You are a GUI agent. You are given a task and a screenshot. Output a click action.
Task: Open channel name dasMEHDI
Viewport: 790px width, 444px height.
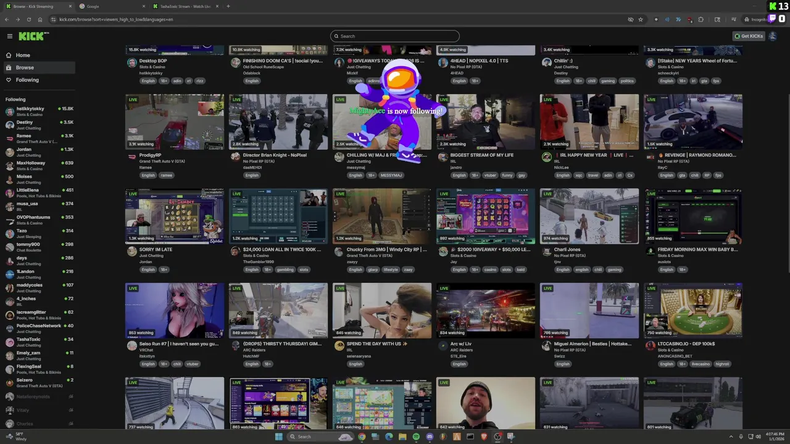click(x=252, y=168)
